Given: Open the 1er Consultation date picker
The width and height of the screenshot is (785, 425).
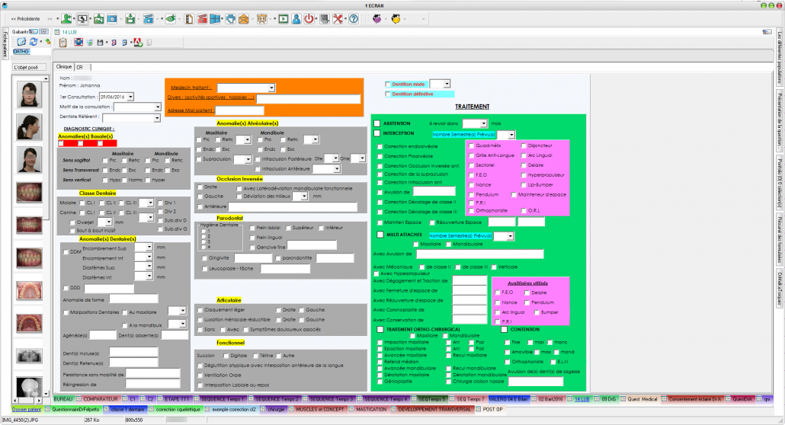Looking at the screenshot, I should coord(130,96).
